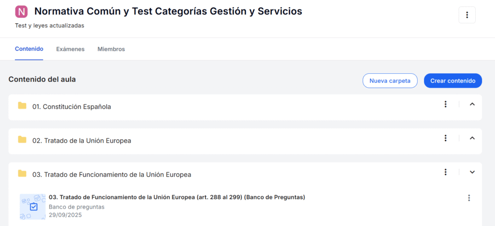Open the question bank thumbnail image
Screen dimensions: 495x226
[x=33, y=206]
